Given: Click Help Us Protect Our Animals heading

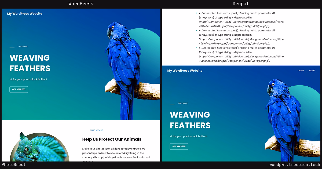Looking at the screenshot, I should tap(112, 139).
